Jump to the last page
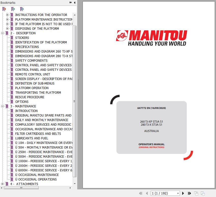 pos(189,193)
